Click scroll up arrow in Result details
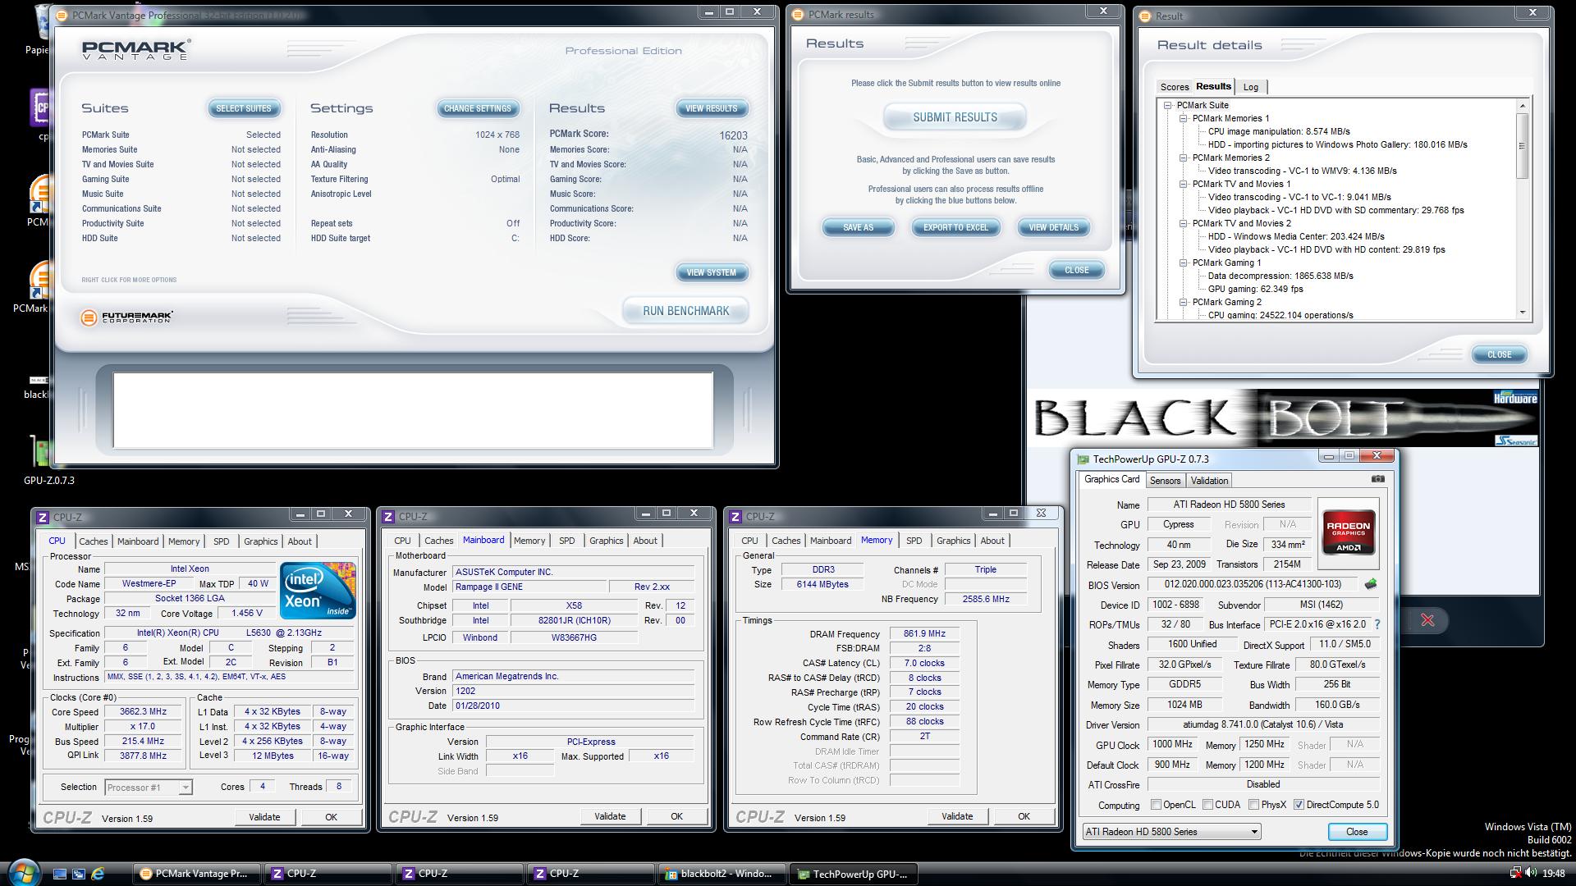Screen dimensions: 1576x886 1522,106
